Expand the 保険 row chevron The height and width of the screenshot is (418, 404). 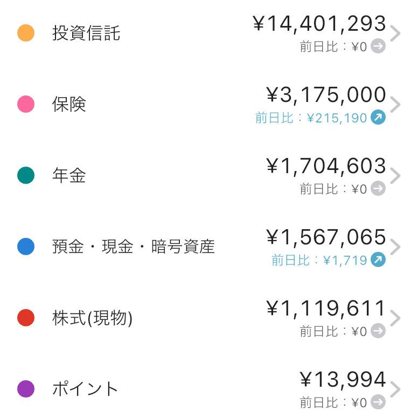395,105
